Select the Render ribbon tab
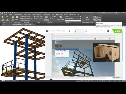126x94 pixels. click(57, 15)
